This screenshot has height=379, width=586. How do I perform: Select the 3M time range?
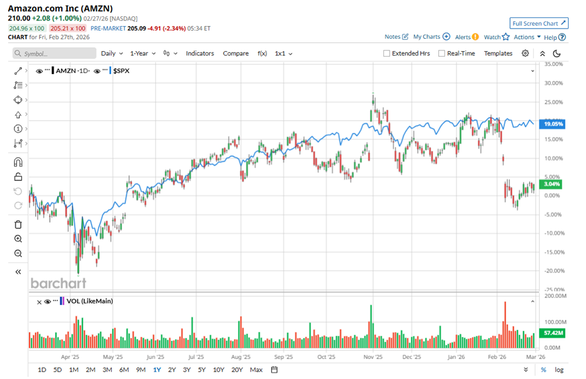pyautogui.click(x=107, y=370)
